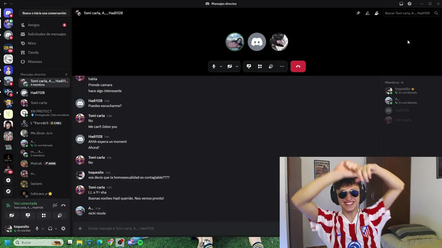Viewport: 442px width, 248px height.
Task: Open the help icon in the title bar
Action: pyautogui.click(x=410, y=4)
